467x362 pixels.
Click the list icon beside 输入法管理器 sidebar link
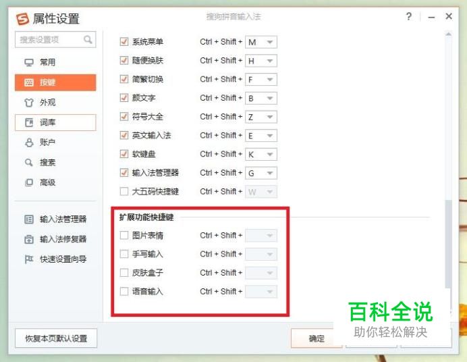point(29,219)
